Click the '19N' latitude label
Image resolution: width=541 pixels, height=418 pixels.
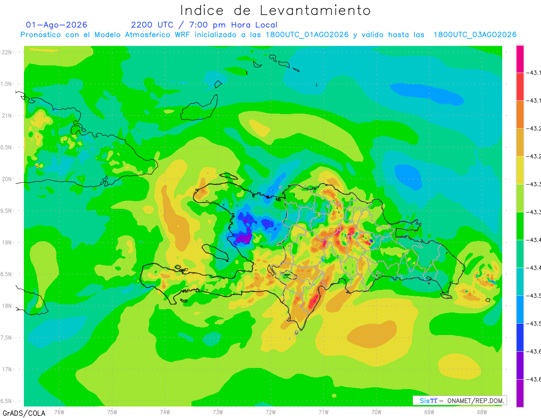[x=8, y=243]
